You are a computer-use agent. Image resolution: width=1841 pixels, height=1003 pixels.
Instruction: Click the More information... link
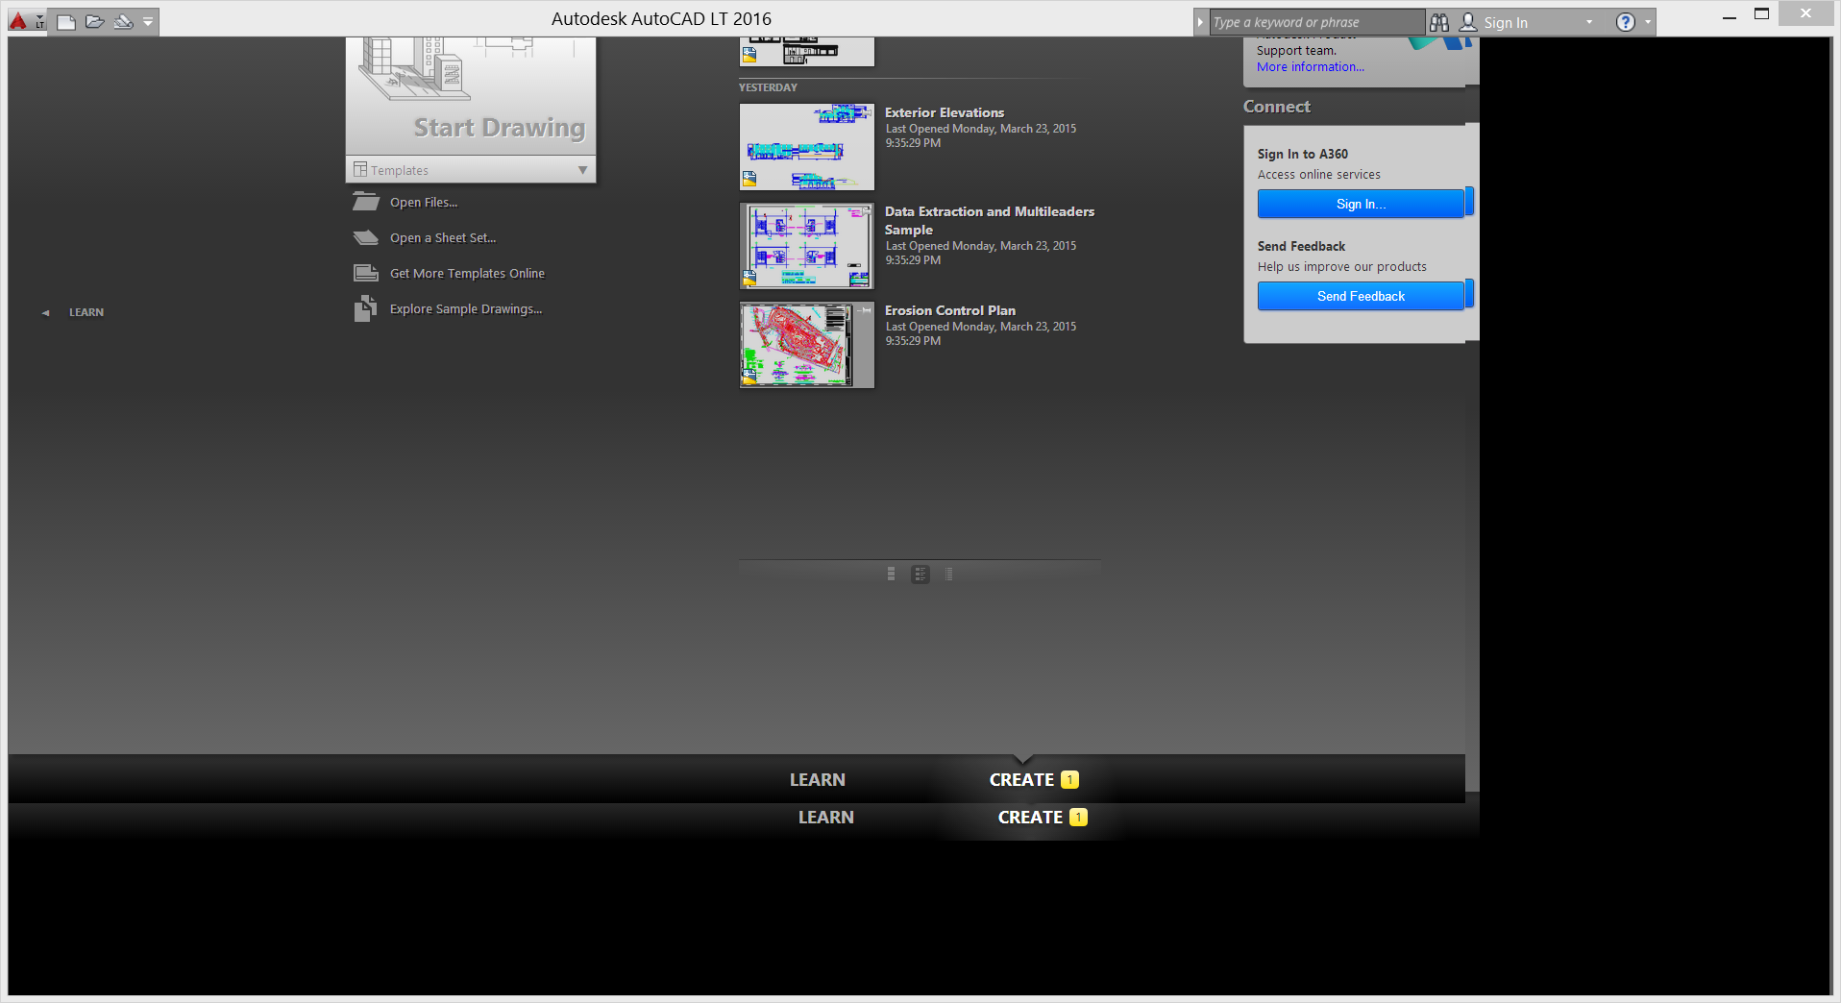(x=1311, y=67)
